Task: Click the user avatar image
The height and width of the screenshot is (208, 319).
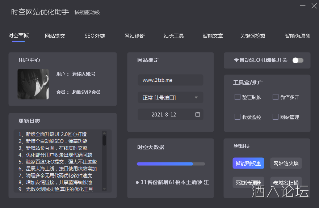Action: click(x=33, y=84)
